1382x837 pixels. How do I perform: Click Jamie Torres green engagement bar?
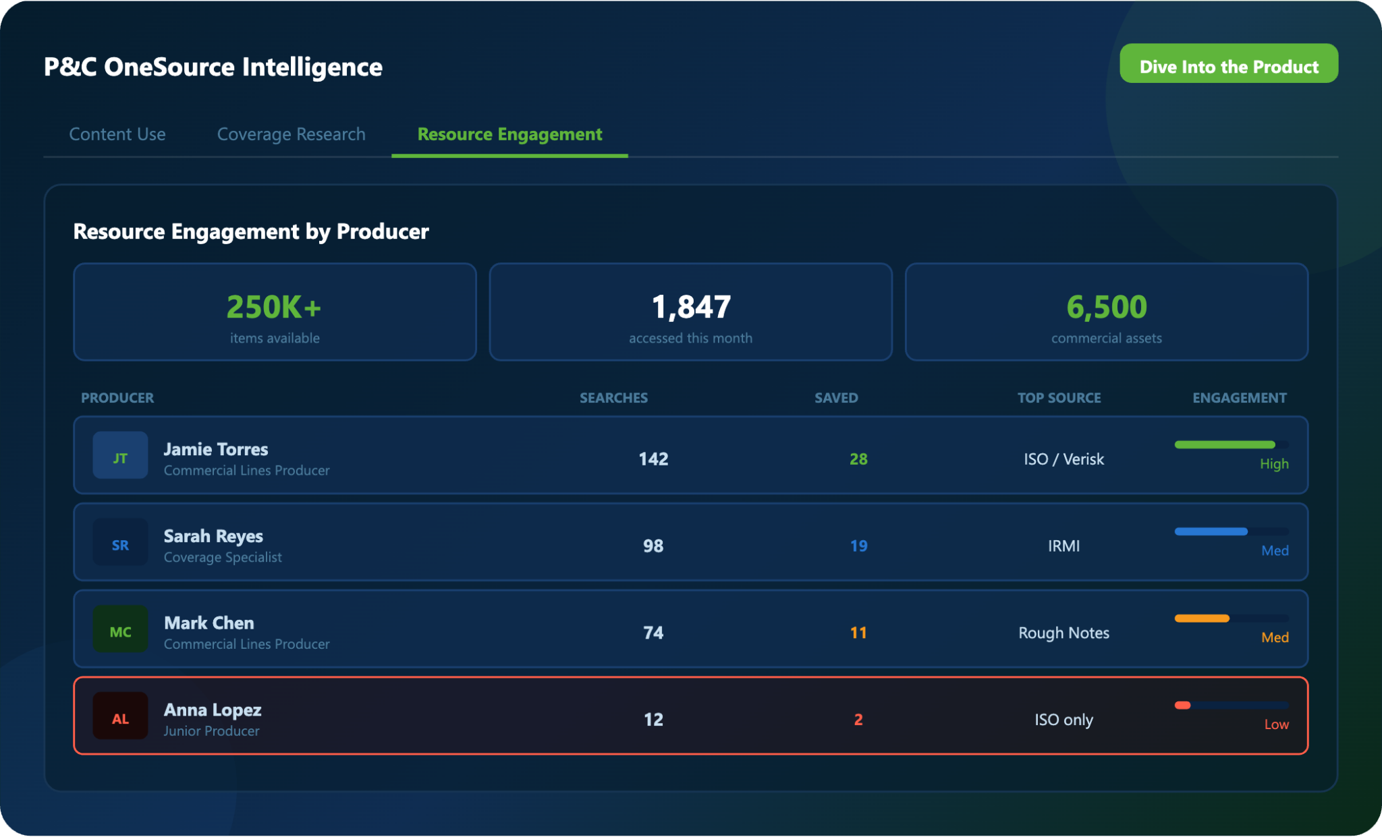[x=1224, y=444]
